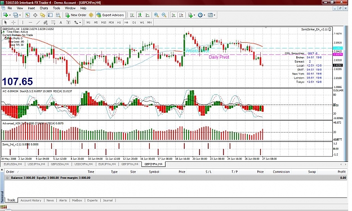This screenshot has width=352, height=211.
Task: Zoom out of the chart
Action: (x=164, y=15)
